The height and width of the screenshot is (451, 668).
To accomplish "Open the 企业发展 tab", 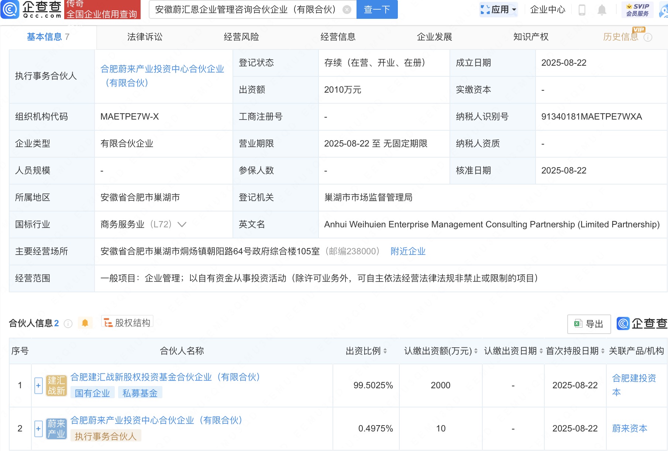I will (434, 37).
